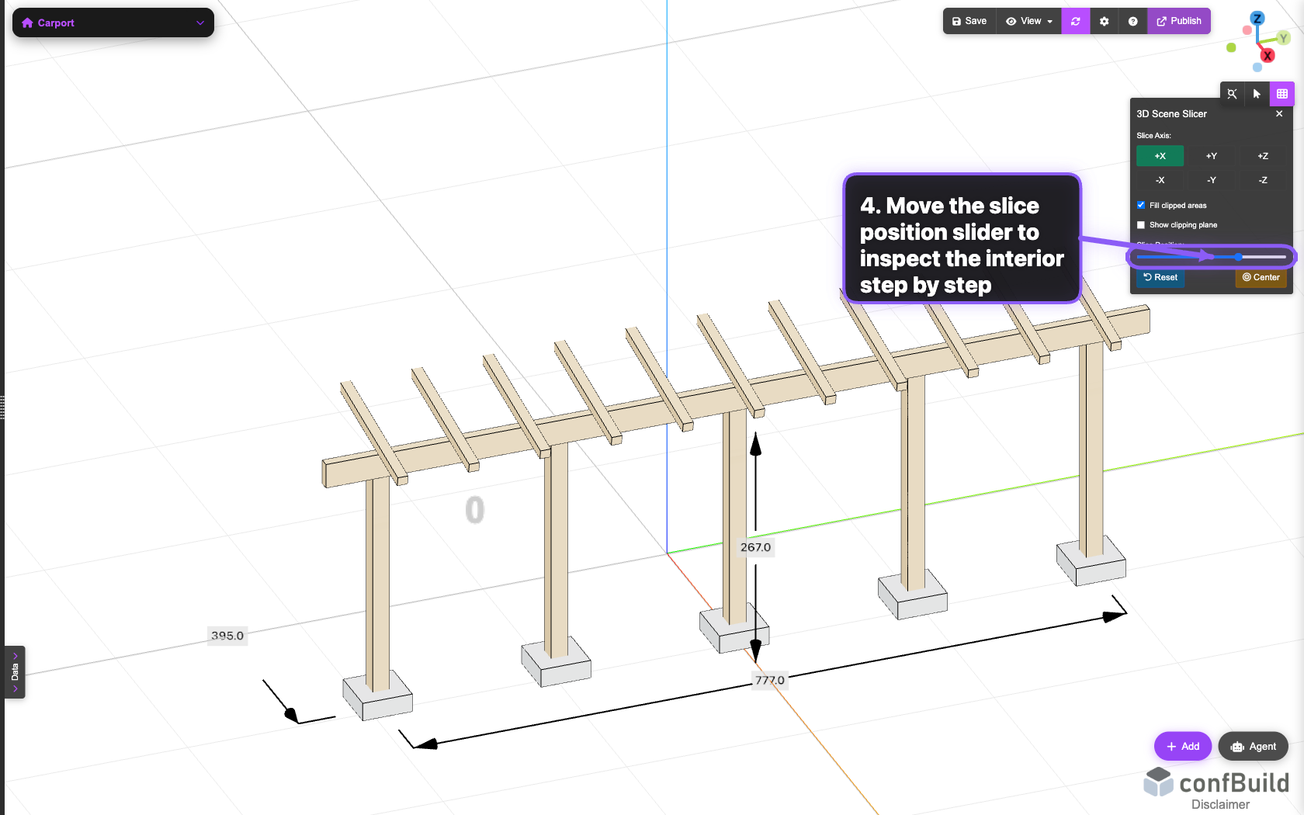This screenshot has height=815, width=1304.
Task: Expand the Data panel on the left edge
Action: tap(14, 672)
